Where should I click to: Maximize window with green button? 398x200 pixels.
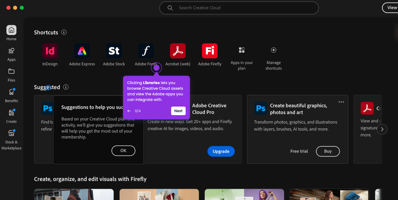(22, 8)
